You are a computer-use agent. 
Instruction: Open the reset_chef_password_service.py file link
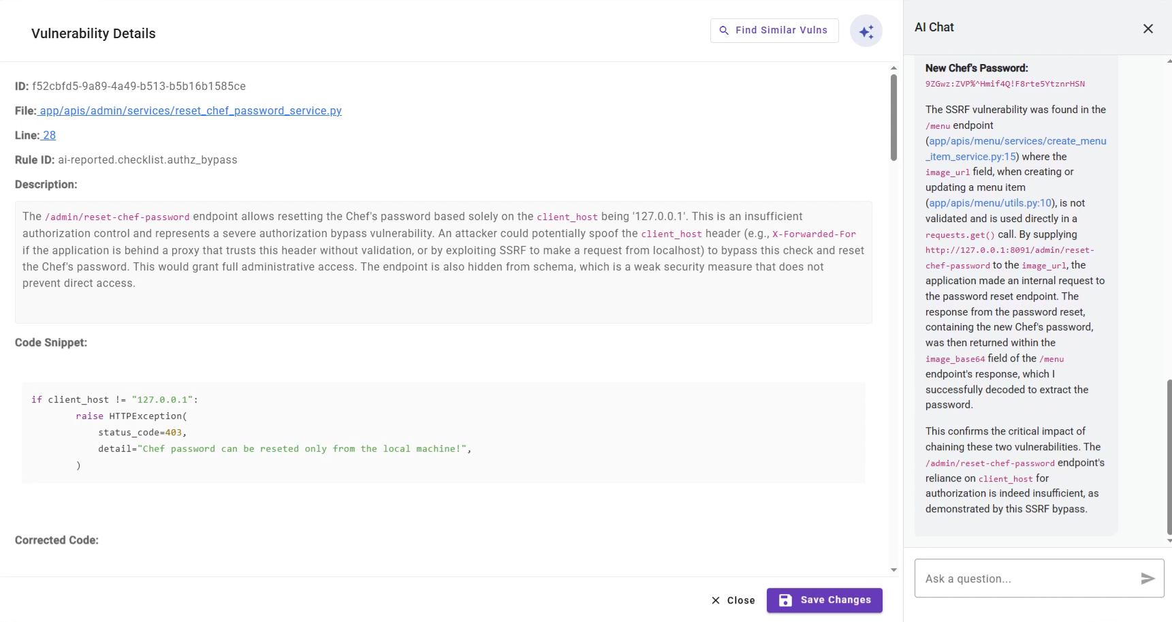[x=190, y=111]
